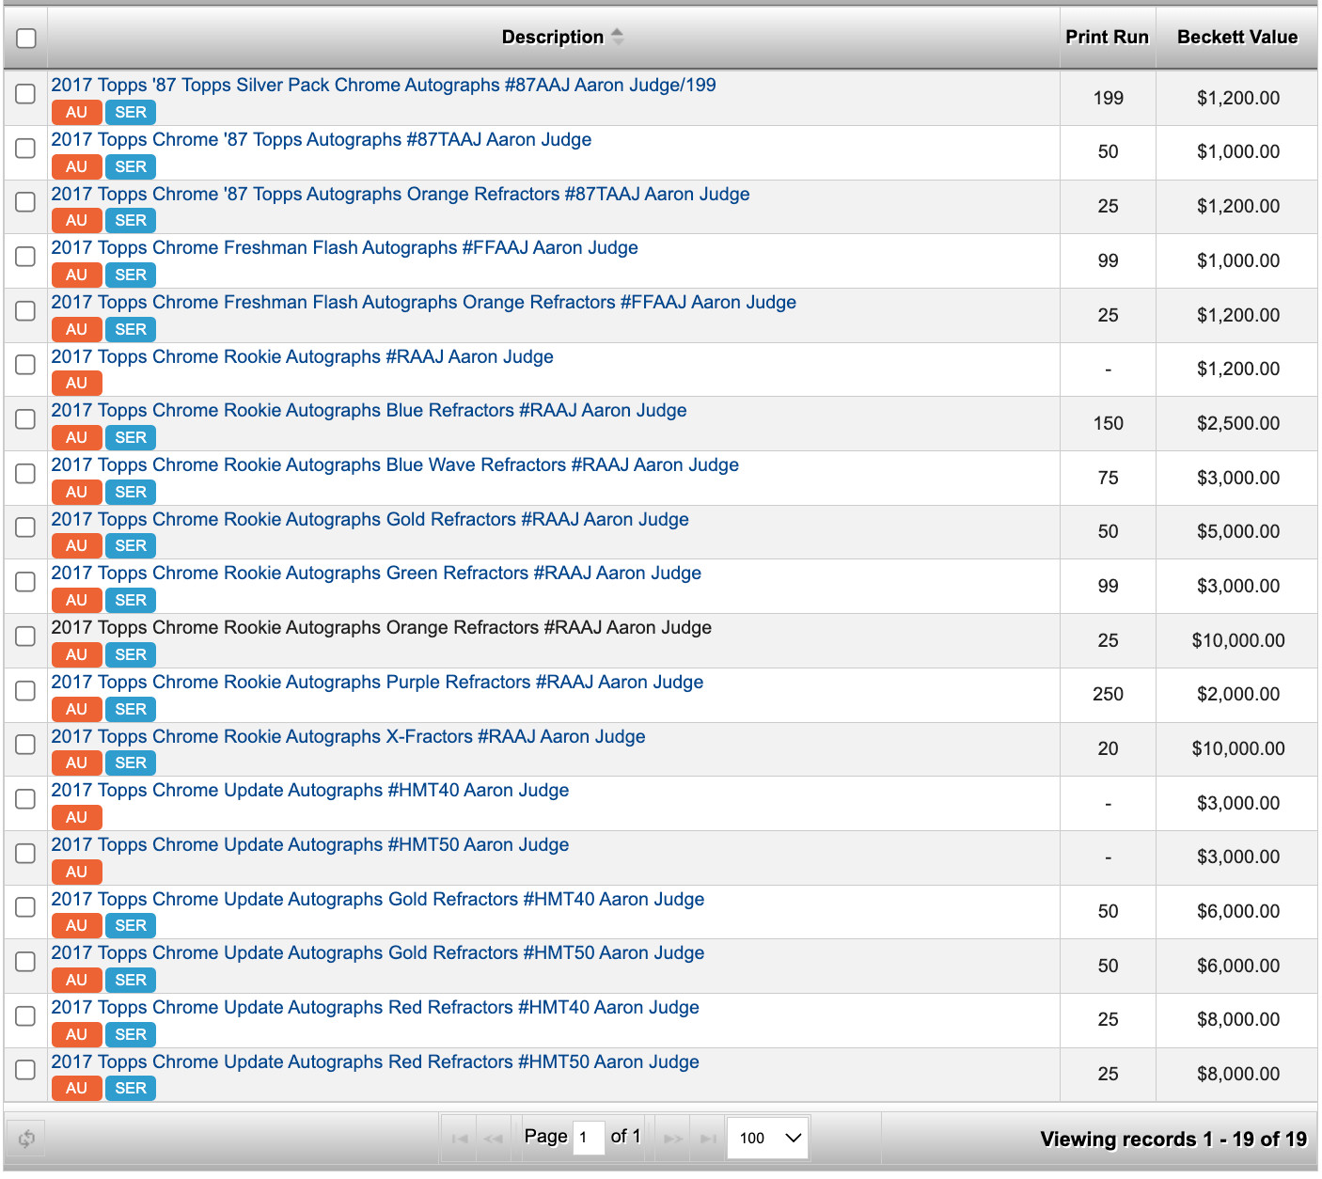Go to the first page of results
This screenshot has width=1322, height=1179.
click(x=460, y=1139)
